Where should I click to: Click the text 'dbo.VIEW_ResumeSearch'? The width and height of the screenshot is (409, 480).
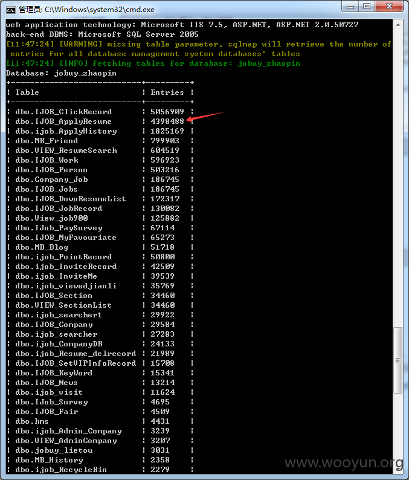coord(66,151)
